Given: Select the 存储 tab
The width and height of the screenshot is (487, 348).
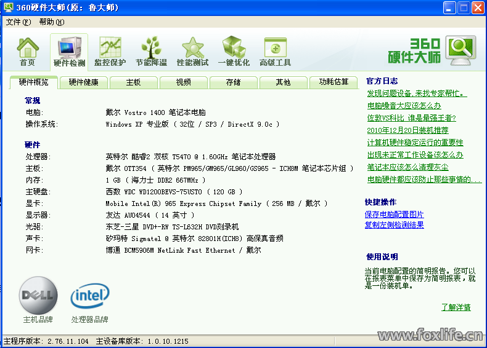Looking at the screenshot, I should click(233, 82).
